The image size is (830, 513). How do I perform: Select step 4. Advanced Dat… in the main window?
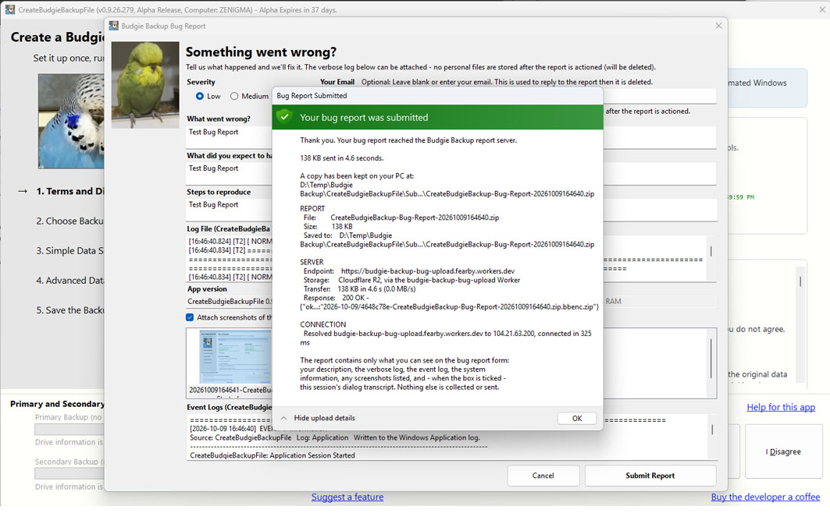coord(69,281)
